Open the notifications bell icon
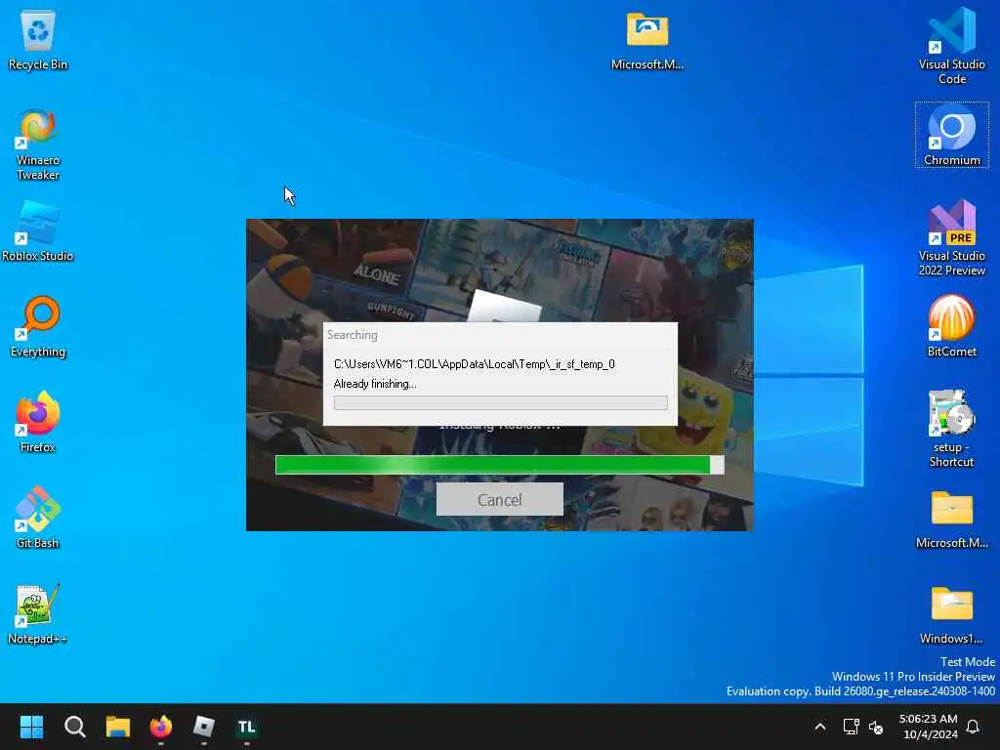The image size is (1000, 750). 973,727
